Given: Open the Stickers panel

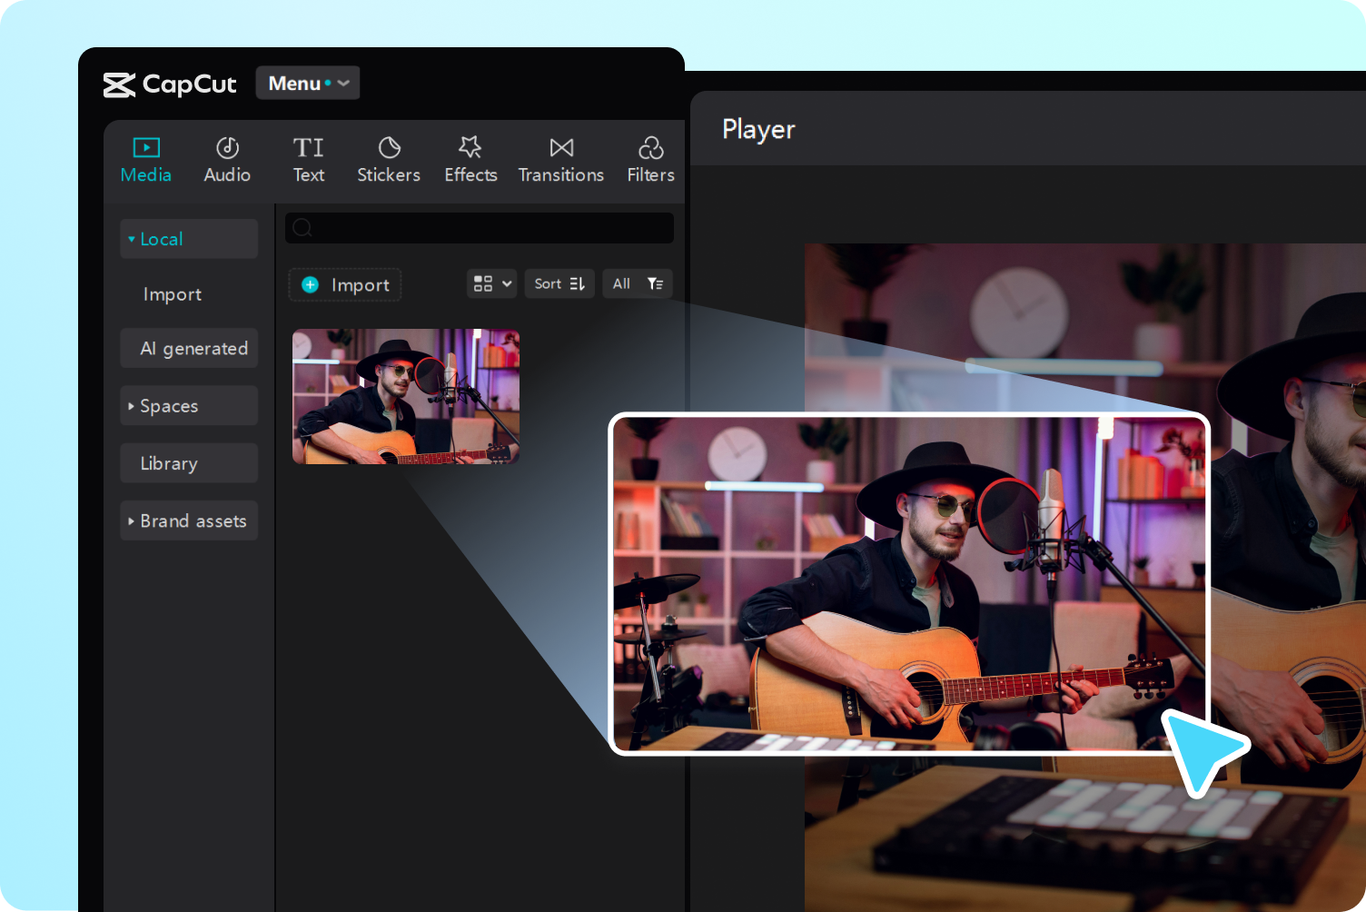Looking at the screenshot, I should coord(388,159).
